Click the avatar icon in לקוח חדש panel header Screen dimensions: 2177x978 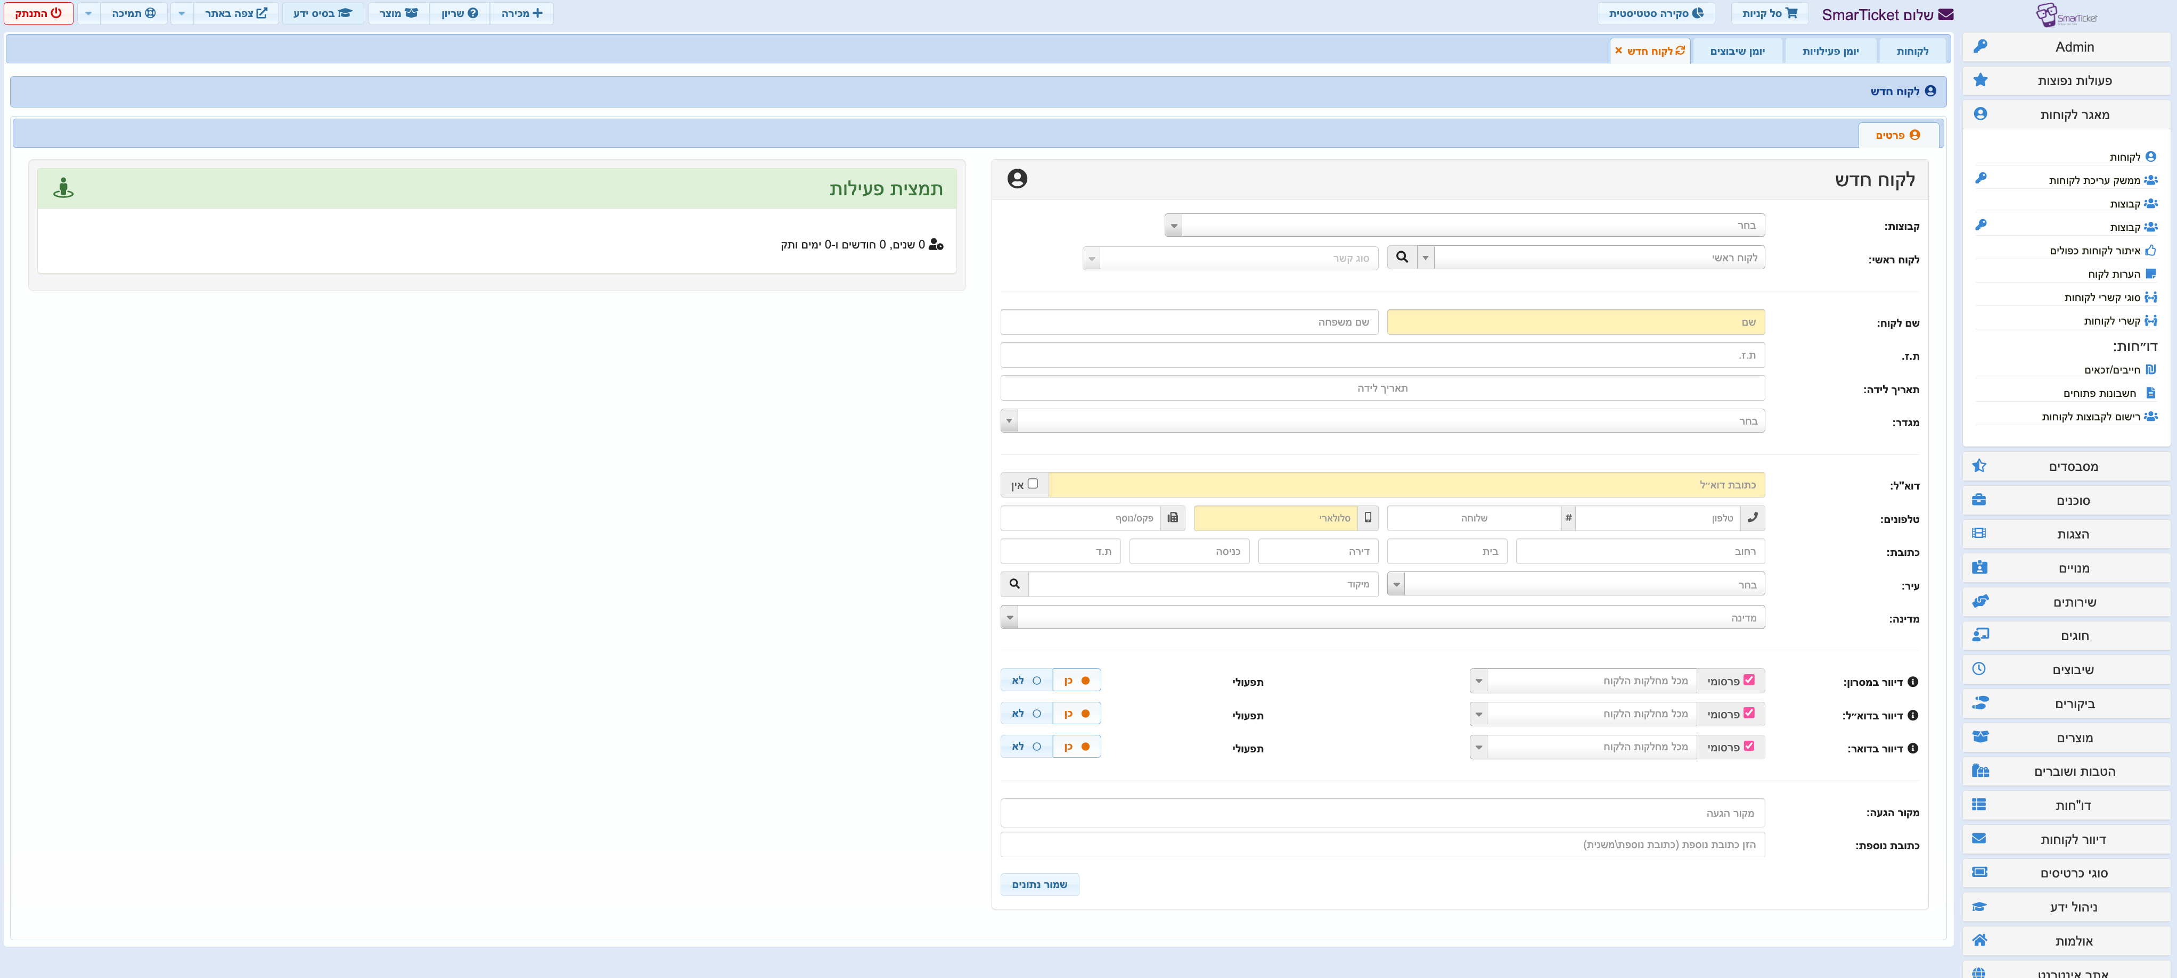click(1018, 178)
